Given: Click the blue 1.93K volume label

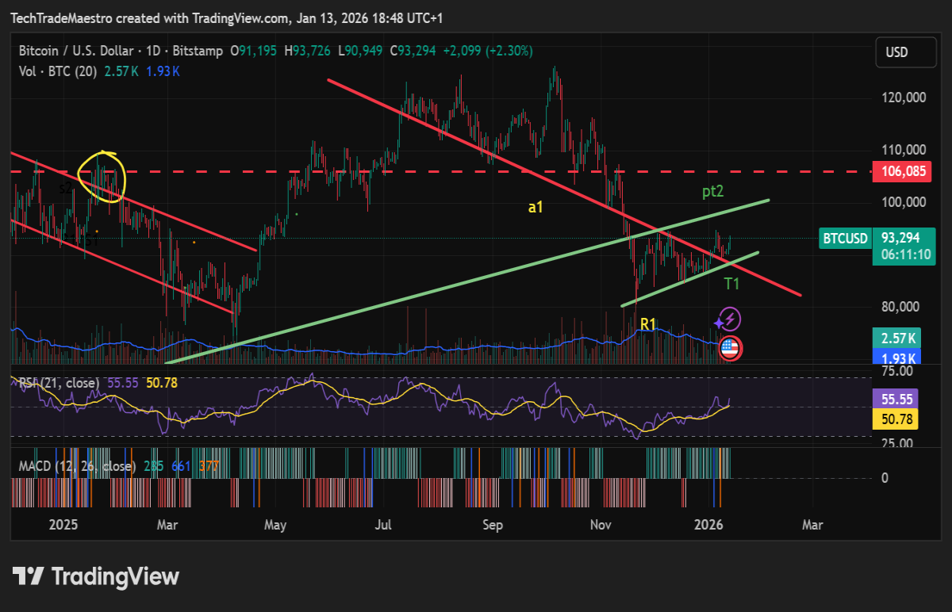Looking at the screenshot, I should [895, 358].
